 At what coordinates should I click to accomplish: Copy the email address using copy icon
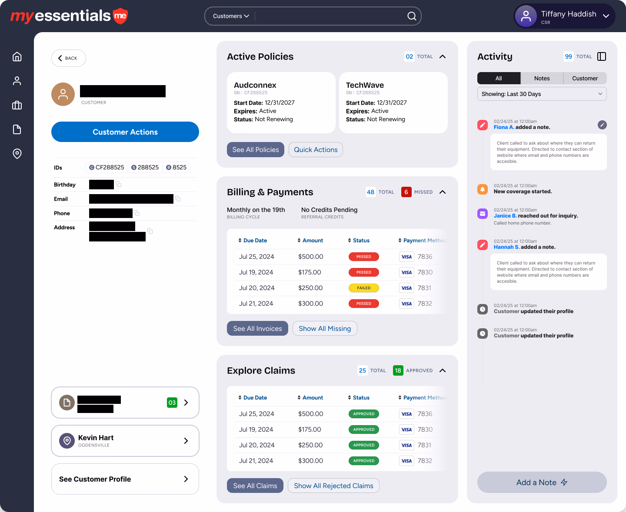coord(178,199)
